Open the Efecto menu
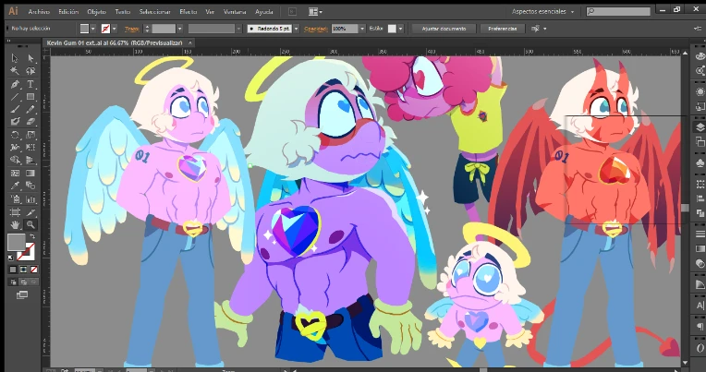This screenshot has width=706, height=372. tap(189, 12)
